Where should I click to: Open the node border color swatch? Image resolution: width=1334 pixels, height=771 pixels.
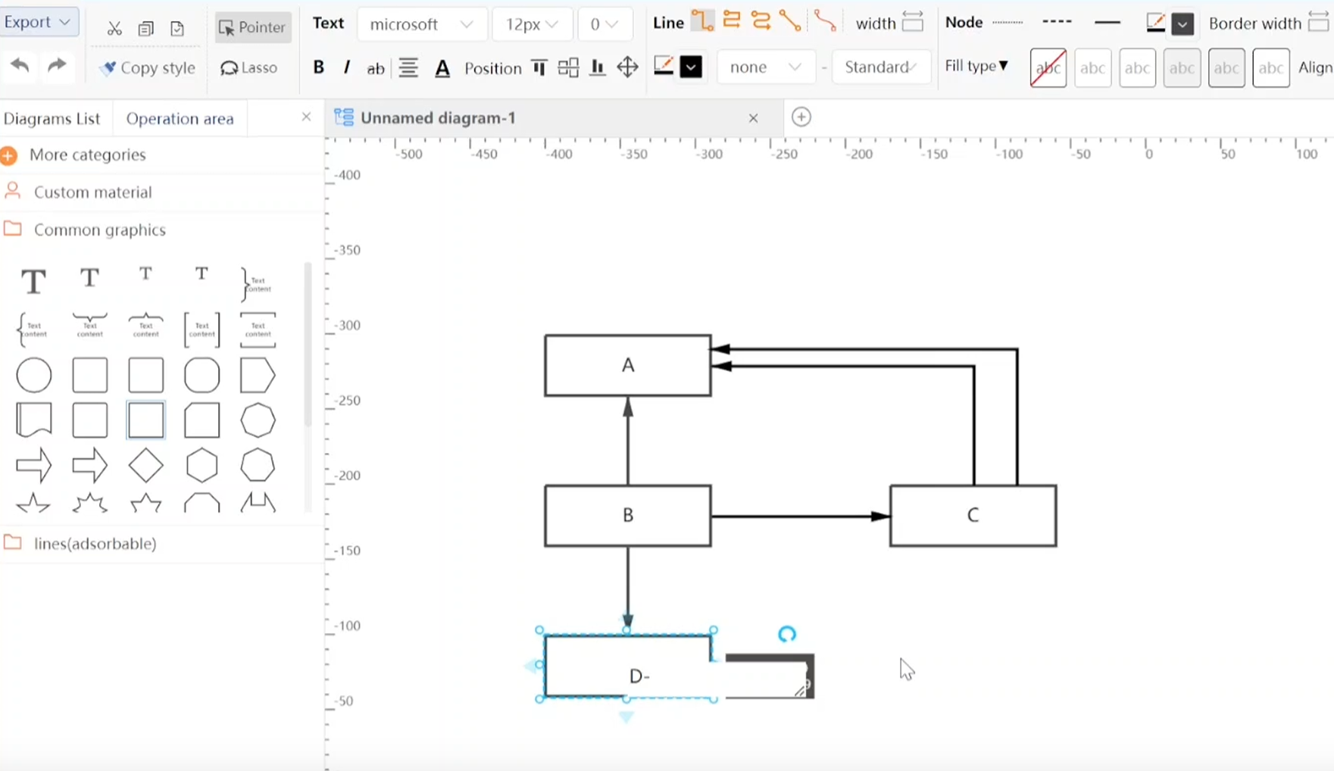pyautogui.click(x=1182, y=24)
